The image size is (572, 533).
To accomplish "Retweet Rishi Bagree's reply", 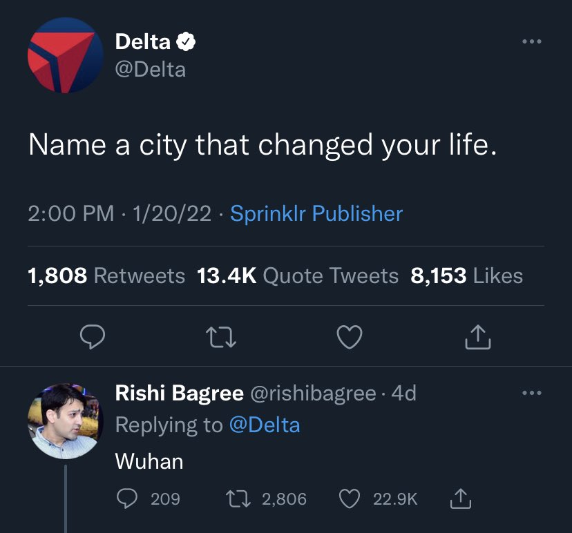I will (237, 498).
